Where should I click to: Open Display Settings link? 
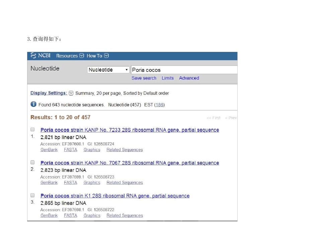click(49, 93)
